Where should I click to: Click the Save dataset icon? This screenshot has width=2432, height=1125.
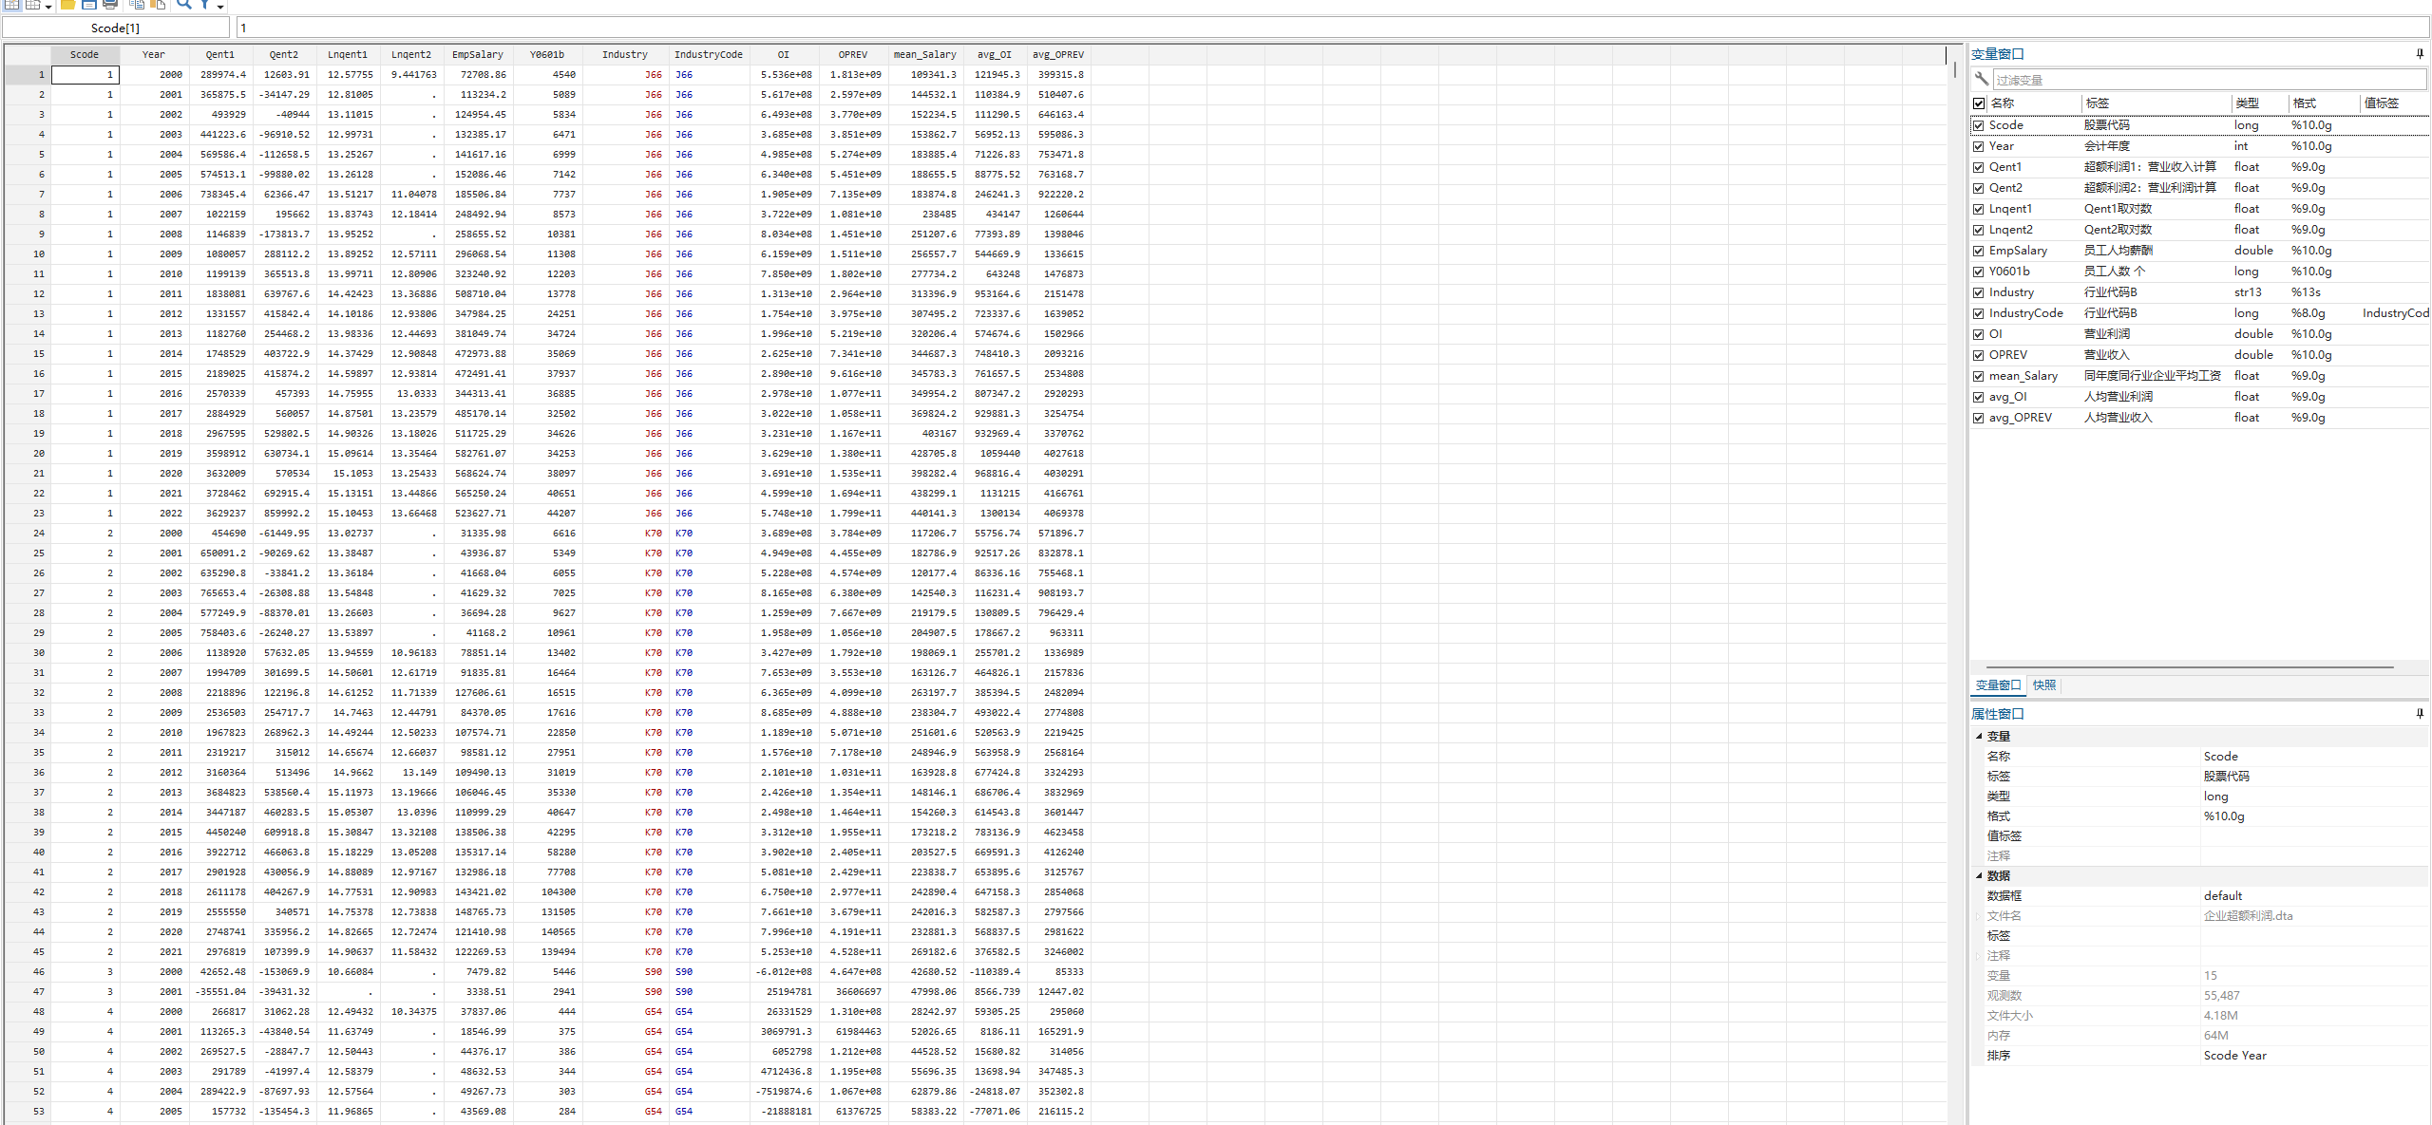click(88, 5)
